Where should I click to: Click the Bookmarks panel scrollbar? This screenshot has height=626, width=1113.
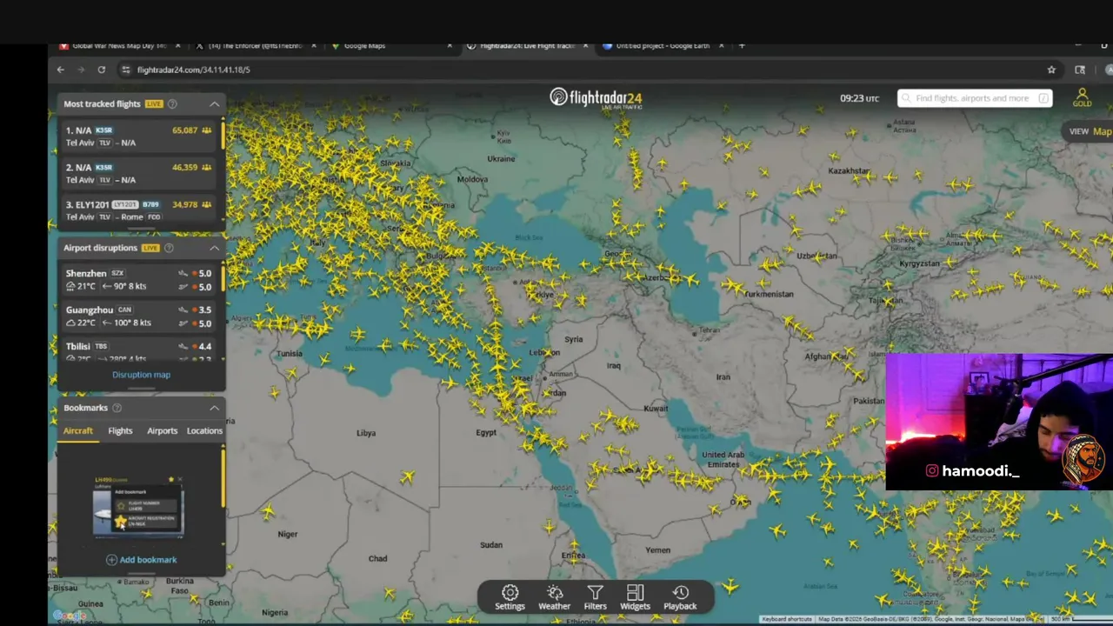pos(223,477)
